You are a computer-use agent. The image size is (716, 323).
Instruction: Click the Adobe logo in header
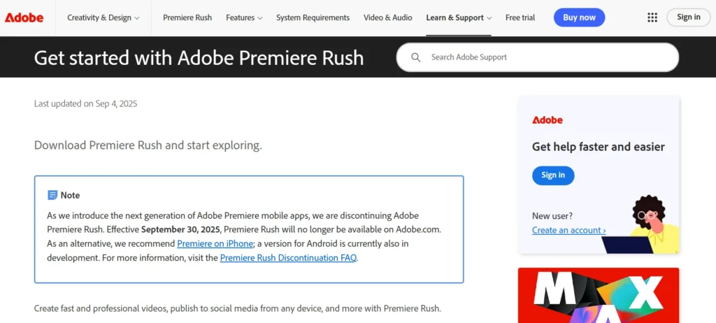pos(24,17)
